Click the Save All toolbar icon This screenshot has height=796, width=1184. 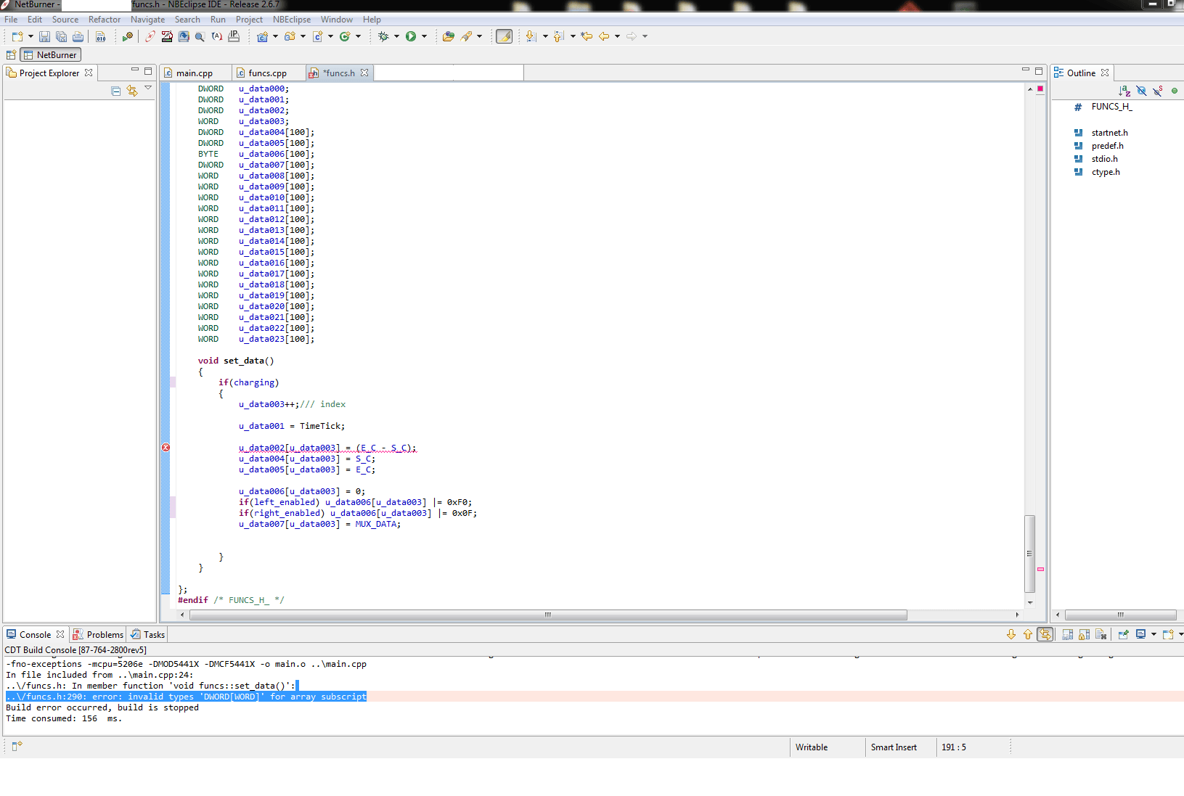click(61, 36)
